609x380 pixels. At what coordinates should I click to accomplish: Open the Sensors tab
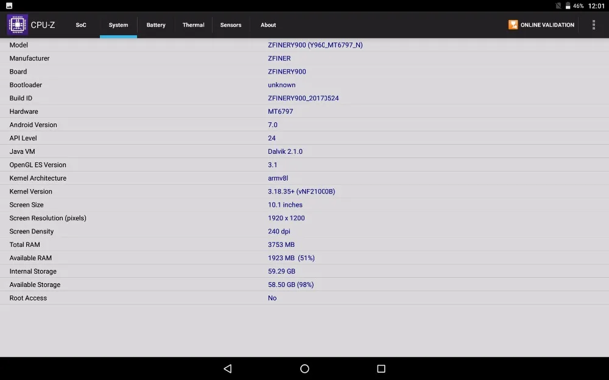pyautogui.click(x=231, y=25)
